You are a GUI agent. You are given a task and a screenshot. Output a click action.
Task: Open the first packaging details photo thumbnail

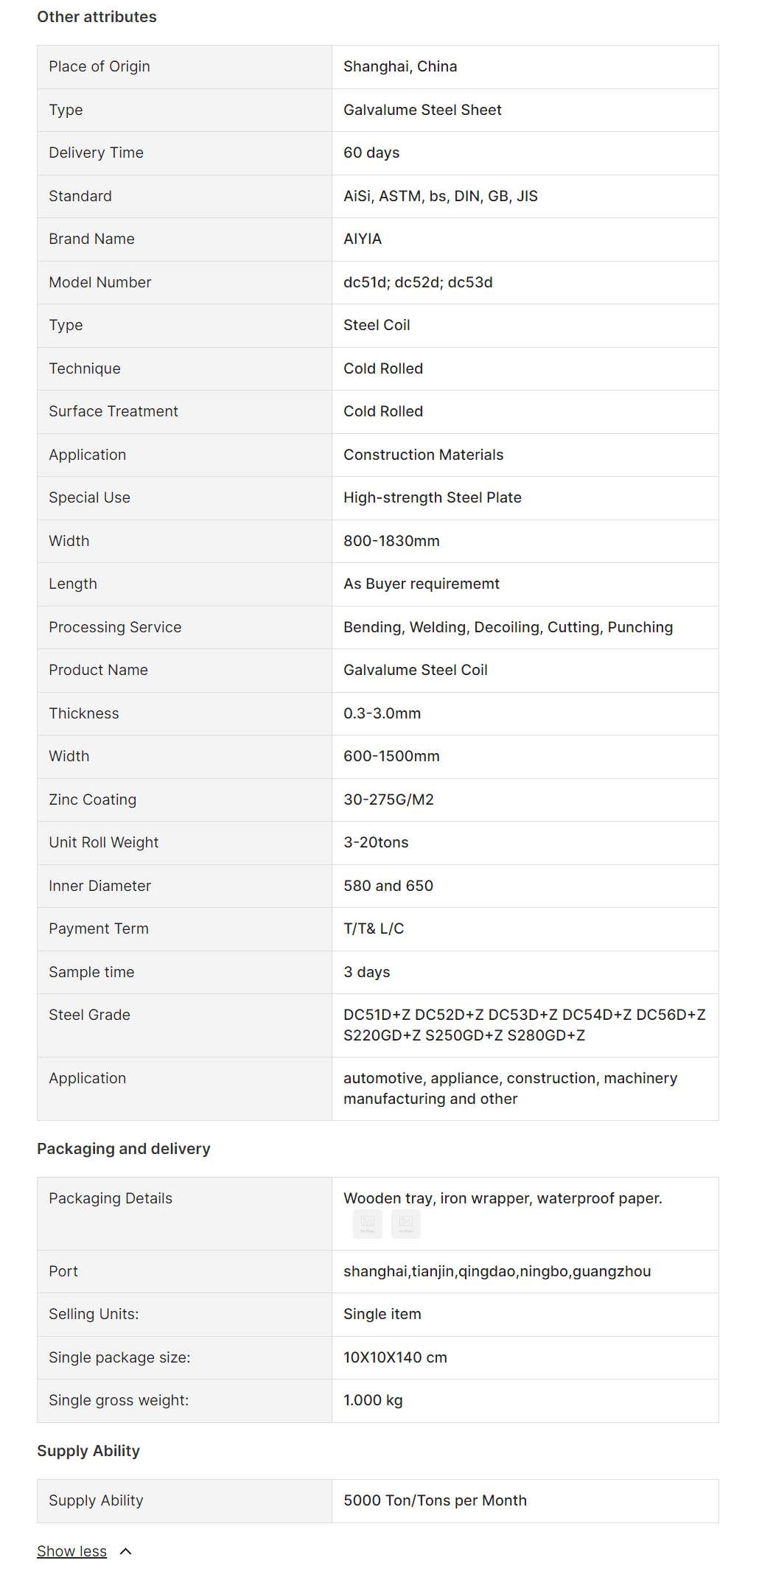[368, 1223]
